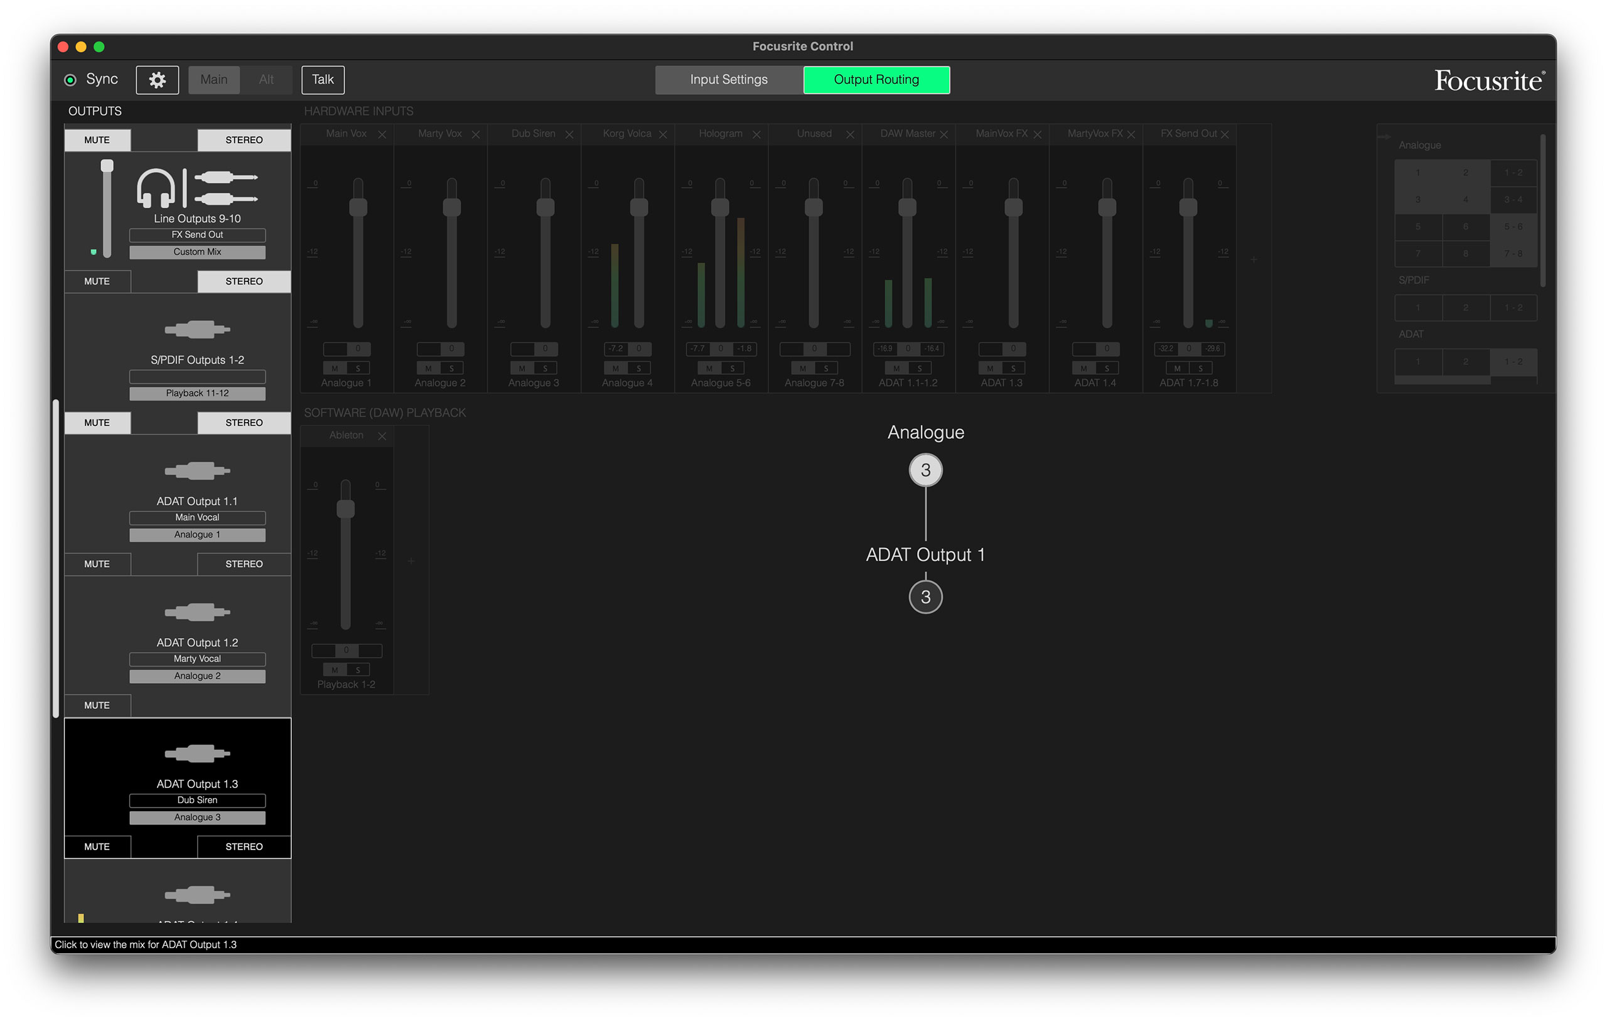Select ADAT 1-2 pair in routing grid

pyautogui.click(x=1513, y=362)
